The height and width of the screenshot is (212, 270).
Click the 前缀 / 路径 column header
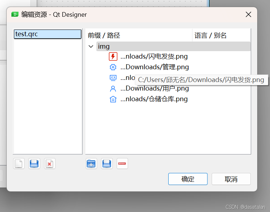click(x=139, y=36)
